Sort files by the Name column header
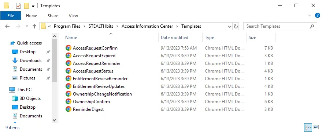This screenshot has height=132, width=322. (x=111, y=38)
